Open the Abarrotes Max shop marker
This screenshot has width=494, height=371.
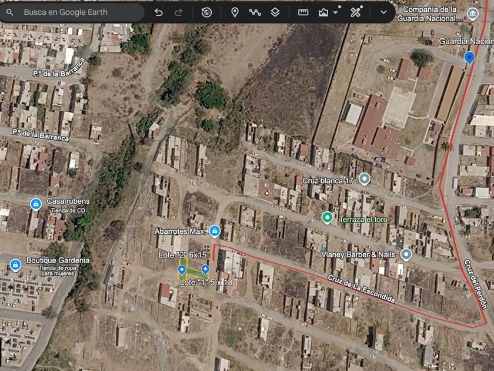pyautogui.click(x=215, y=231)
